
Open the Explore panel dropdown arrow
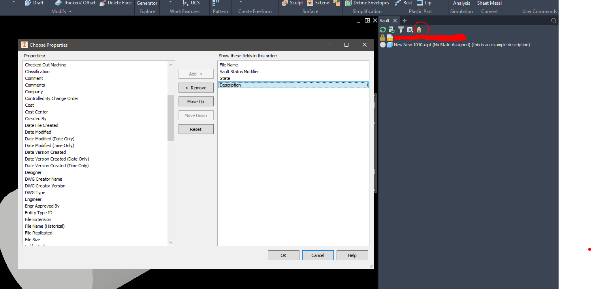coord(170,2)
